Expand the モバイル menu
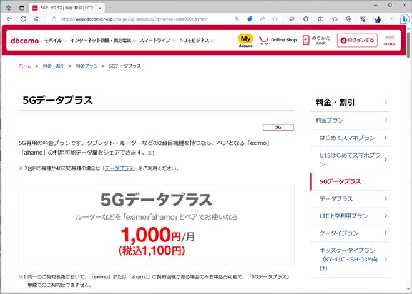 click(x=56, y=40)
